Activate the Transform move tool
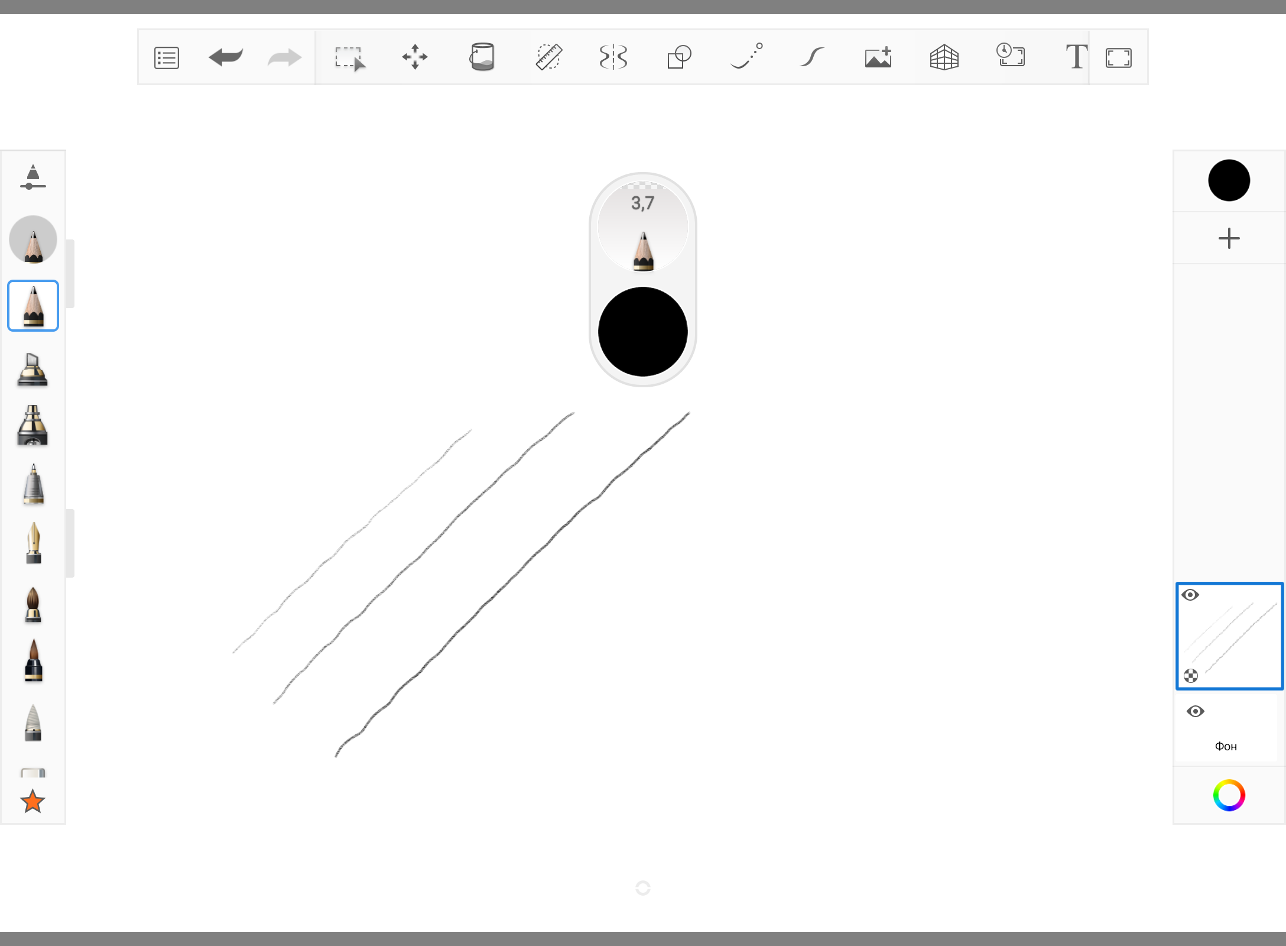Image resolution: width=1286 pixels, height=946 pixels. pyautogui.click(x=415, y=57)
